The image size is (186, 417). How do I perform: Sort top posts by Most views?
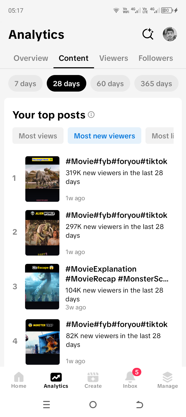click(38, 136)
